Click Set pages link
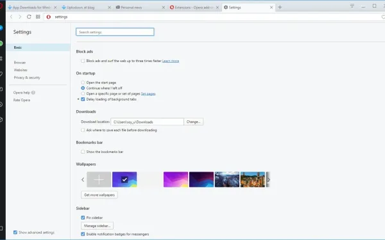The height and width of the screenshot is (240, 385). click(x=148, y=93)
